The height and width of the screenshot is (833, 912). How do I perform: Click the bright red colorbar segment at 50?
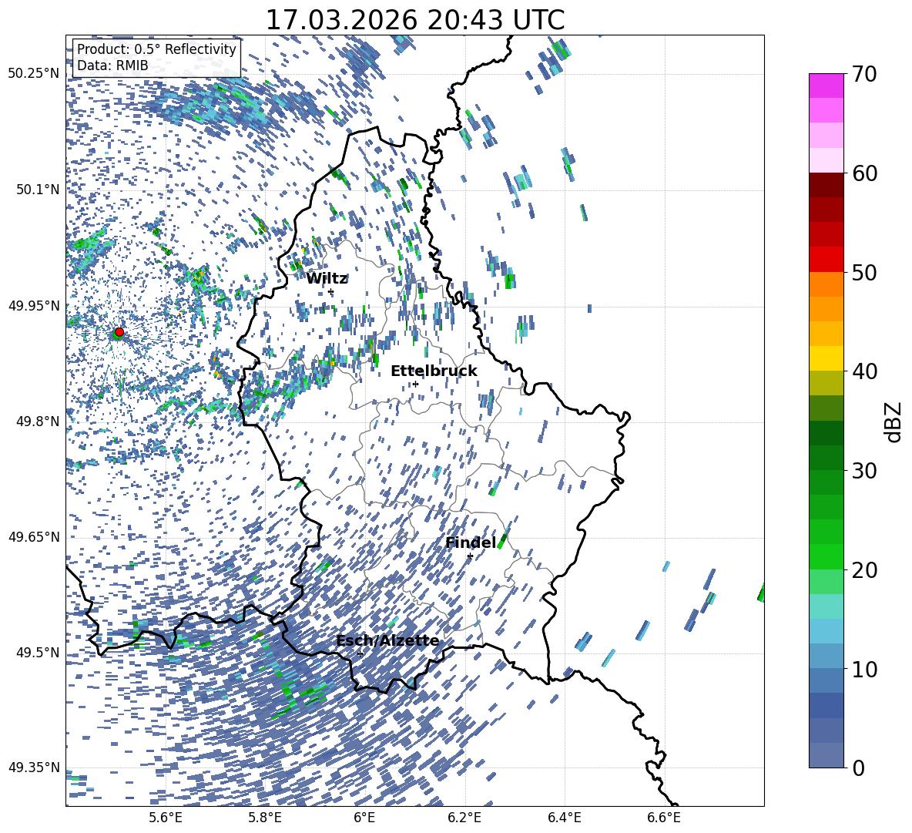point(826,260)
